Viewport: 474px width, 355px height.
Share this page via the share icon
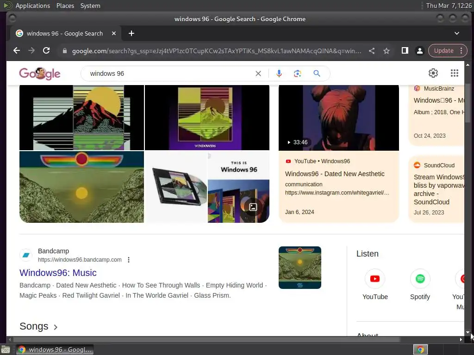(372, 51)
